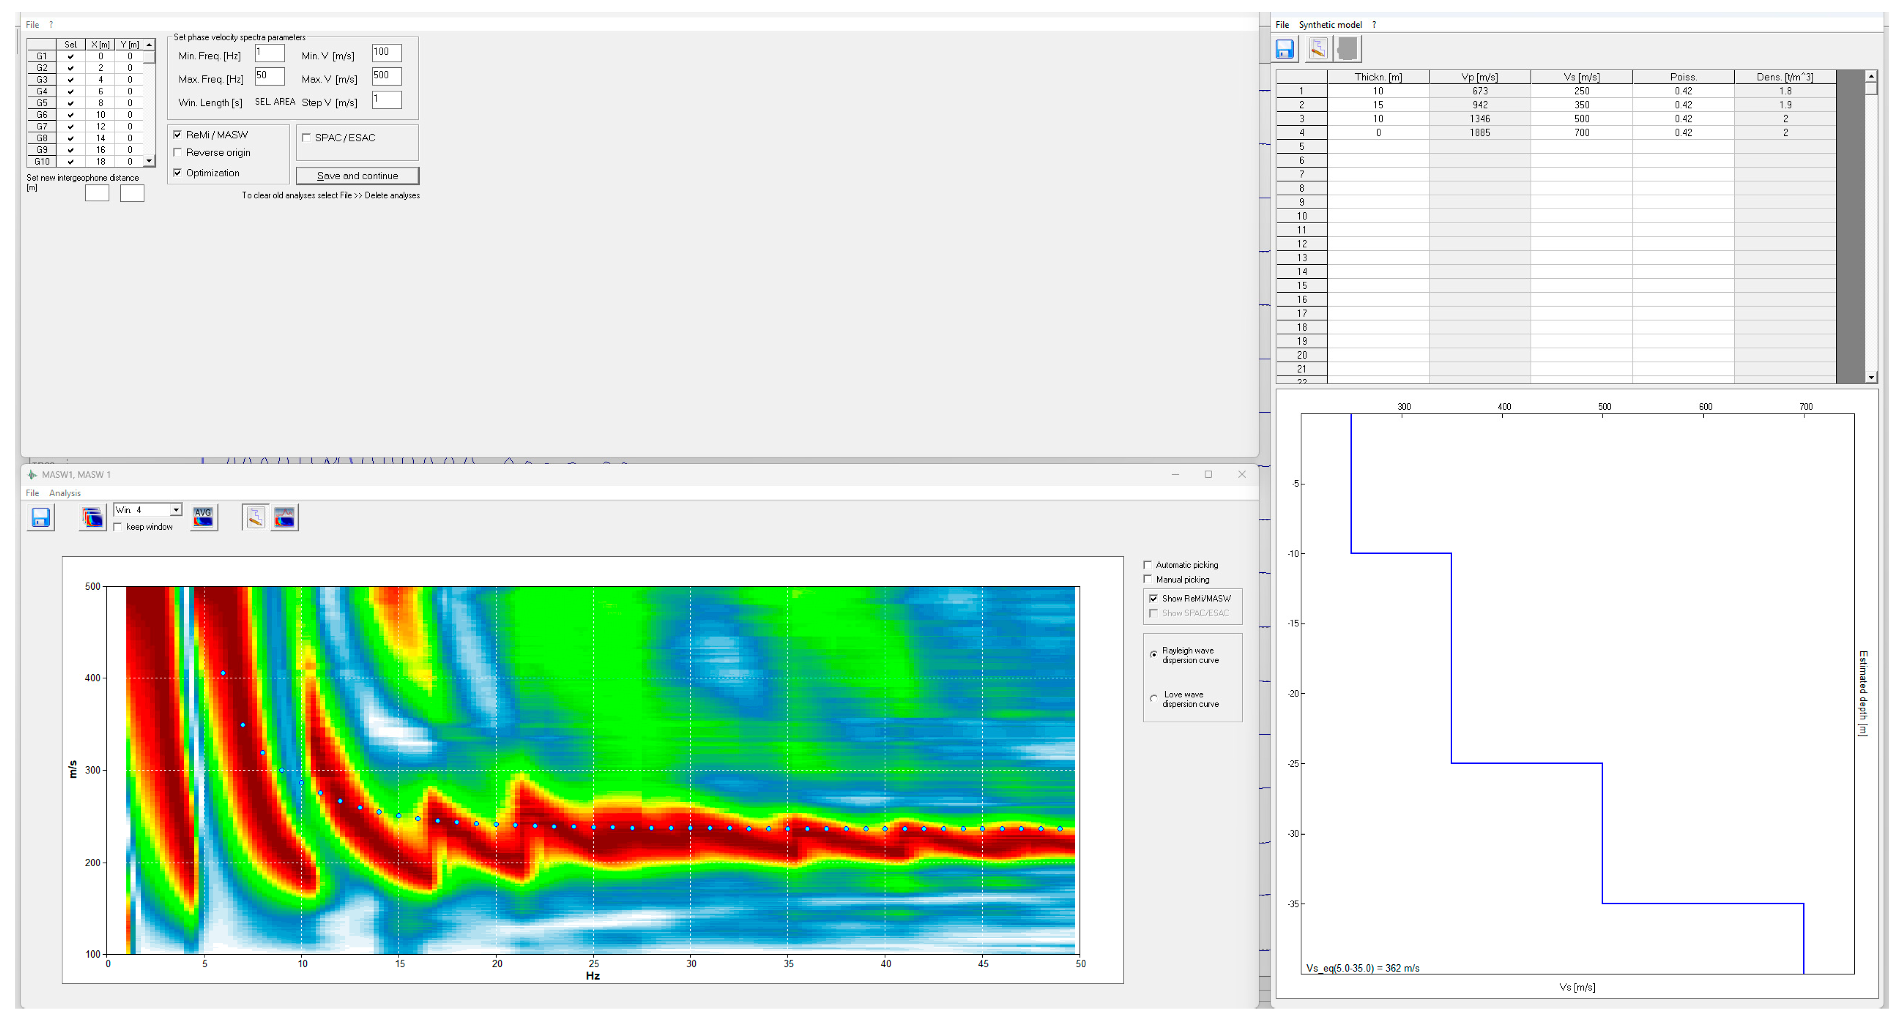
Task: Click the first intergeophone distance input box
Action: tap(97, 193)
